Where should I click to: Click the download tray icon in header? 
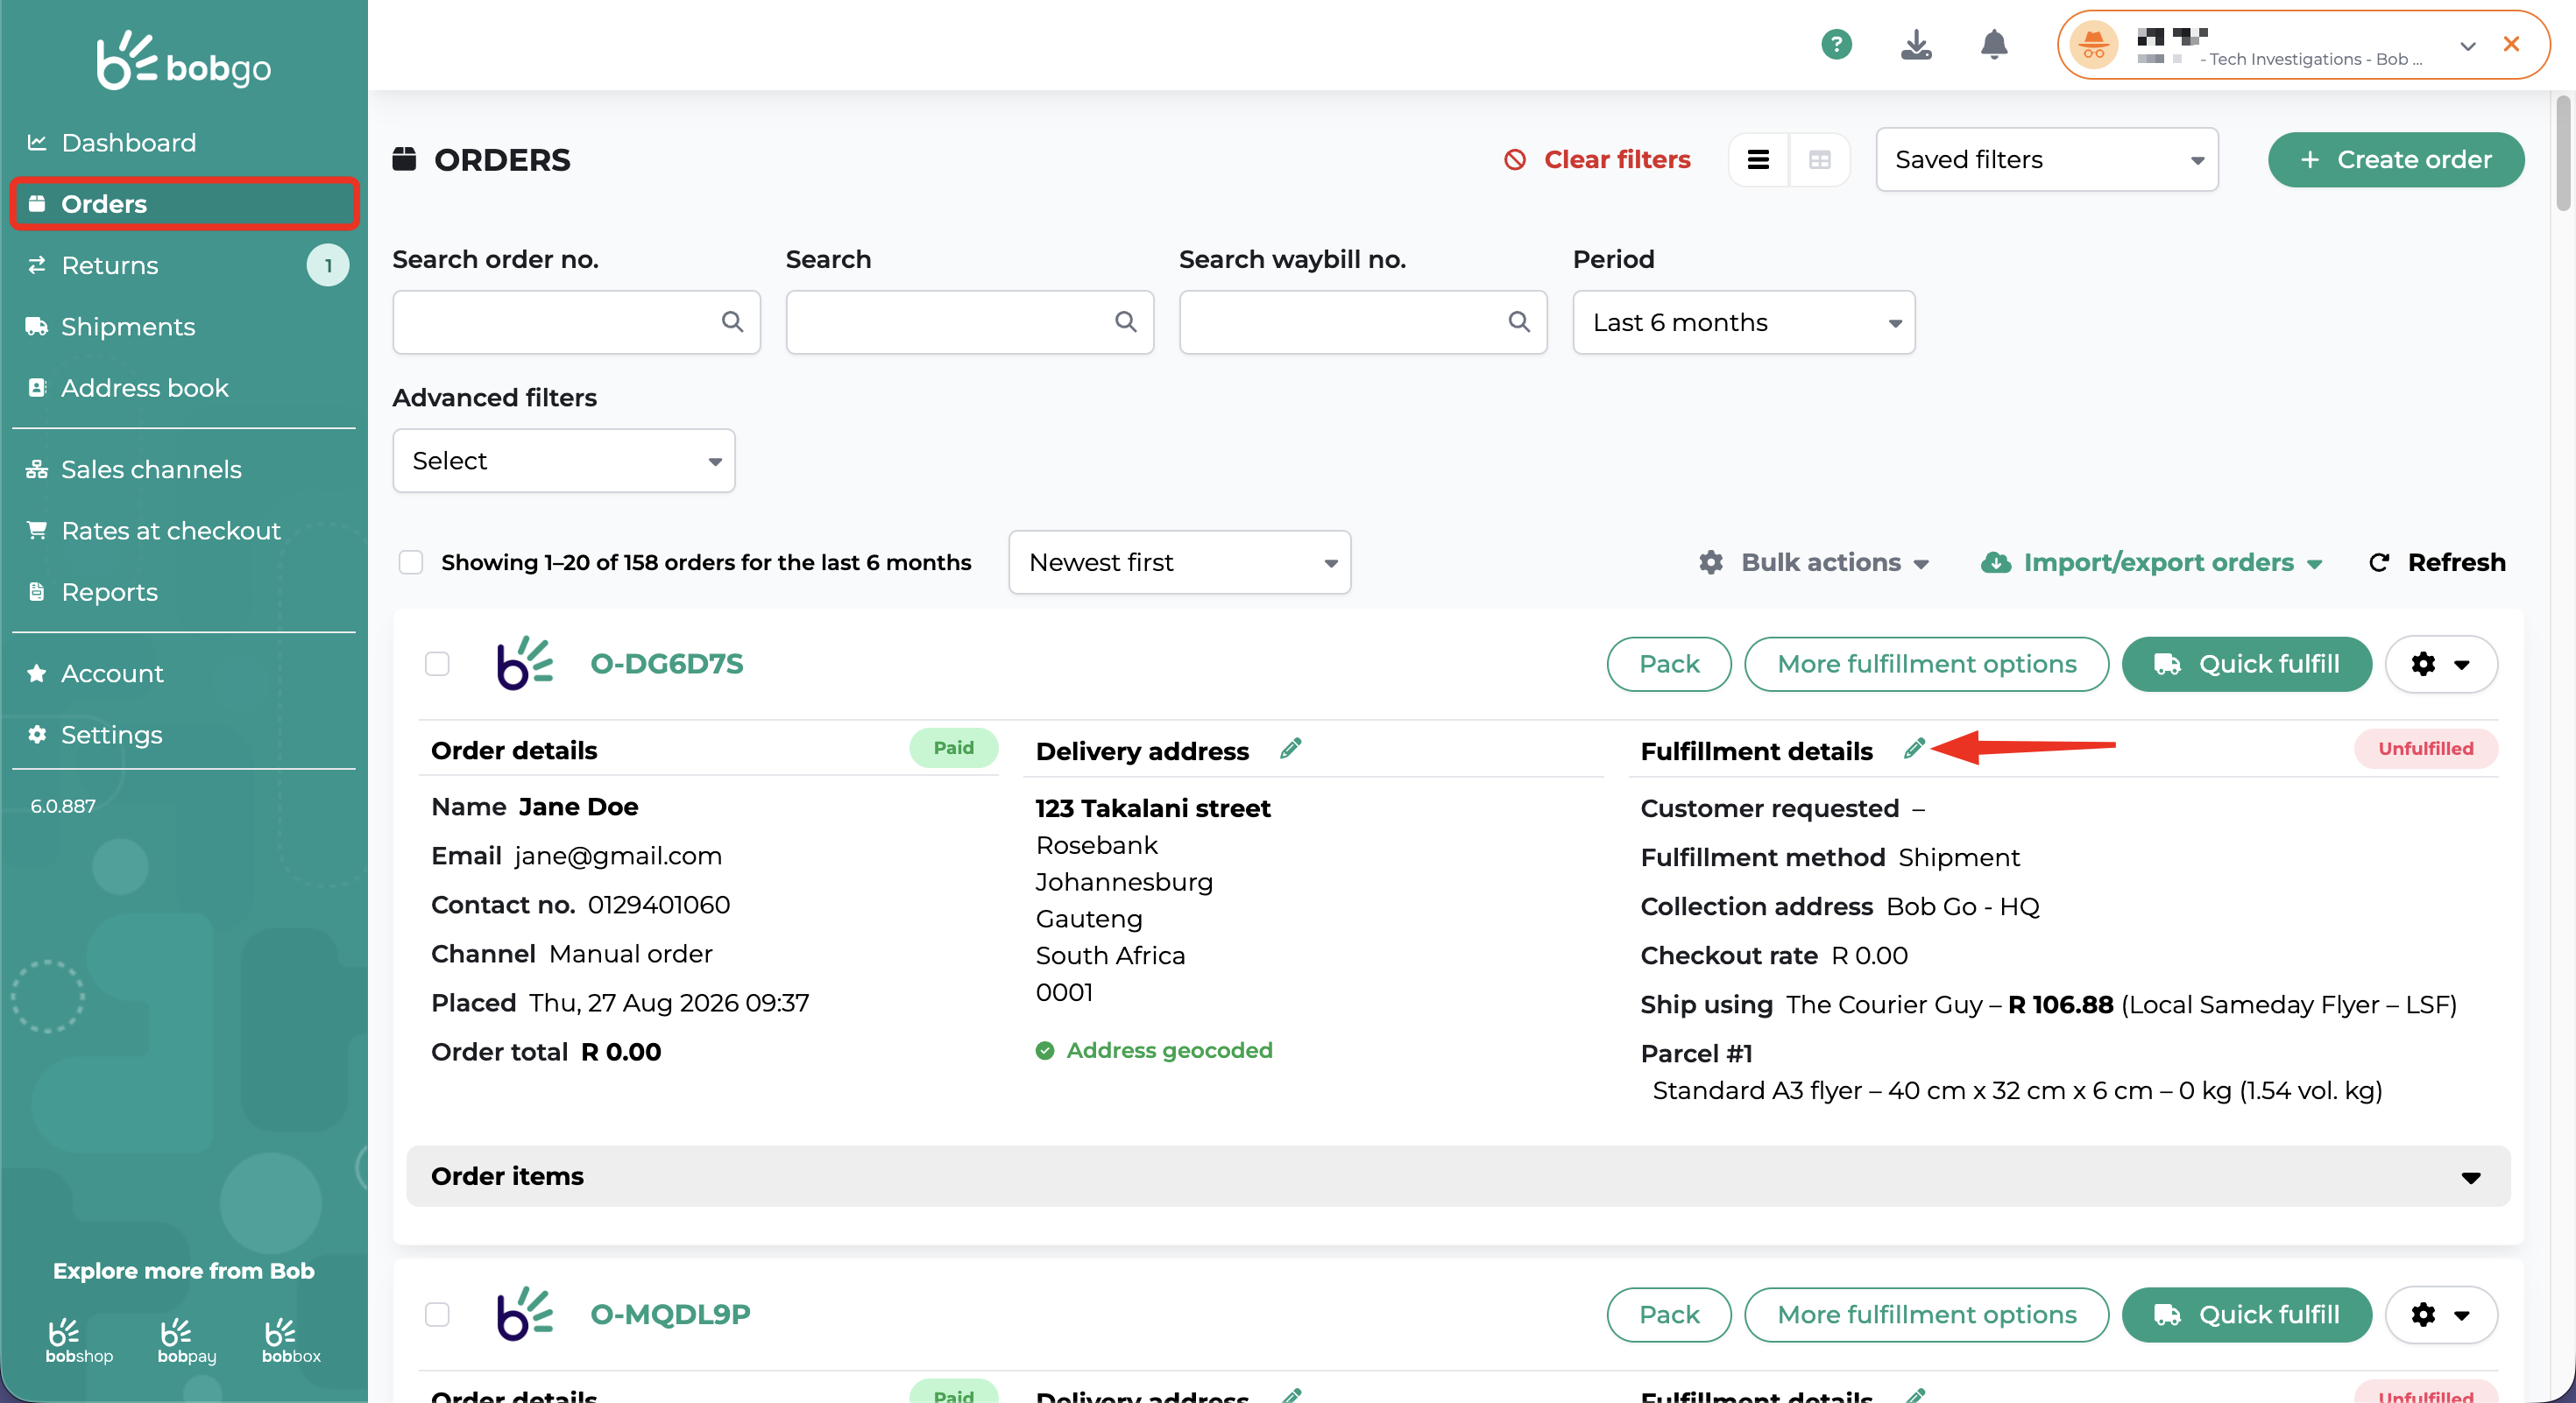click(1915, 44)
